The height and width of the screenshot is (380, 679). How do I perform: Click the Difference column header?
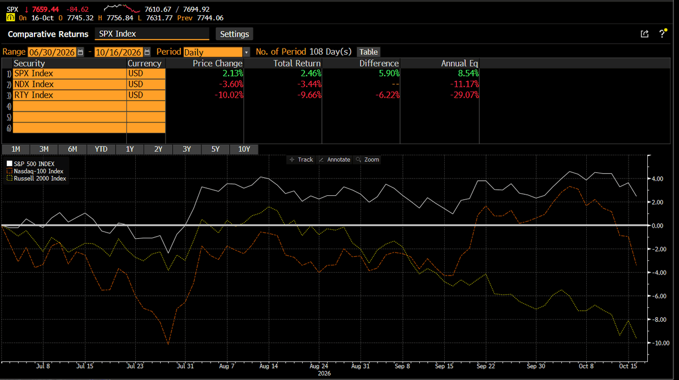coord(379,63)
